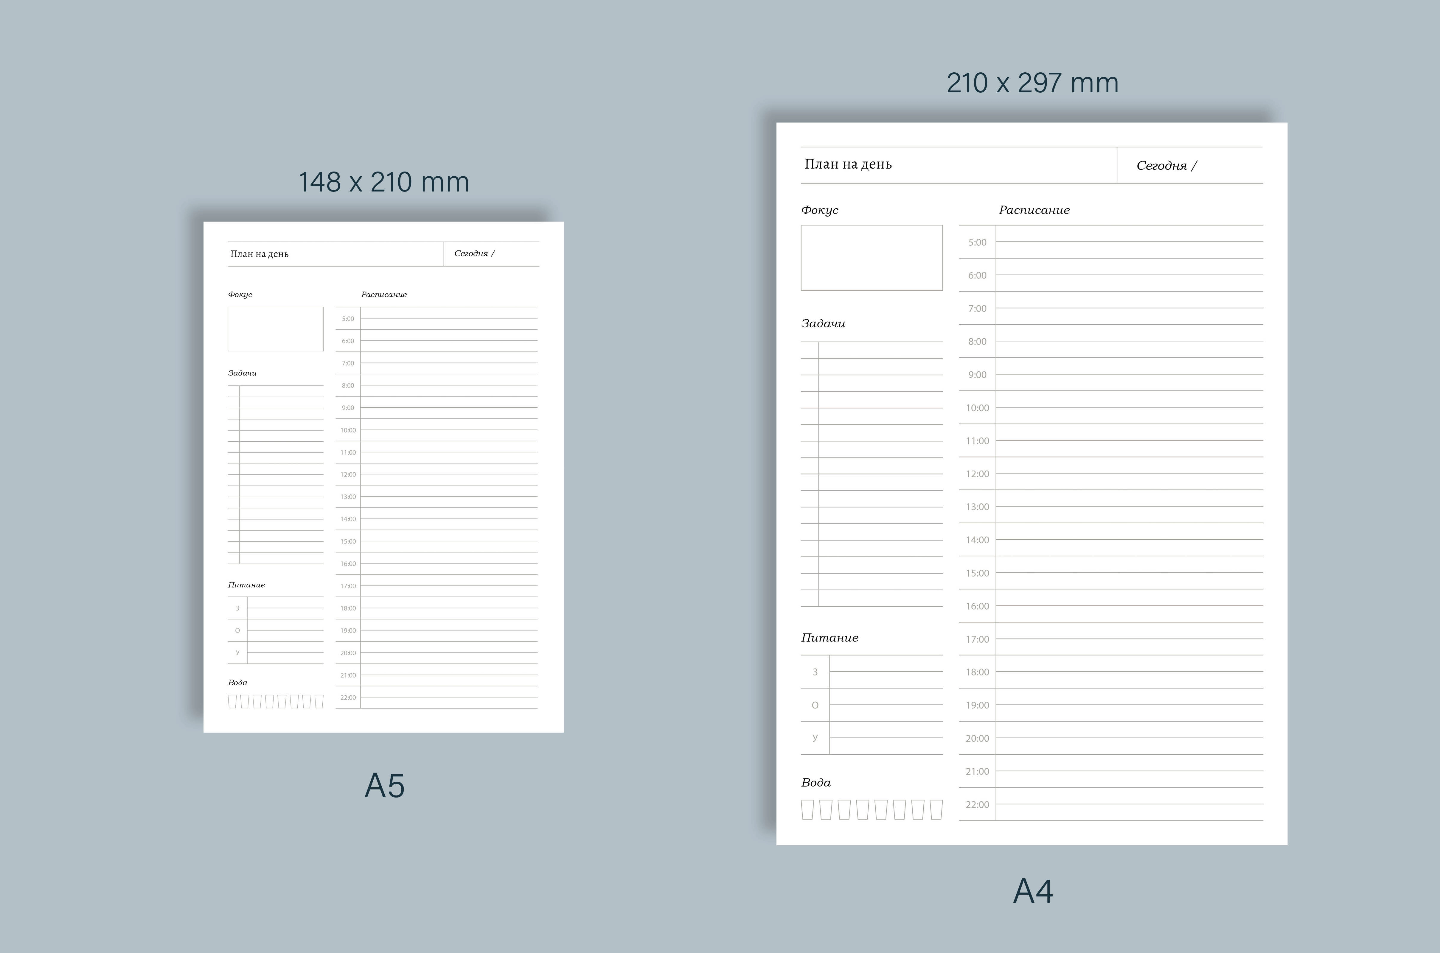Screen dimensions: 1440x953
Task: Click first water glass on A5 page
Action: (232, 701)
